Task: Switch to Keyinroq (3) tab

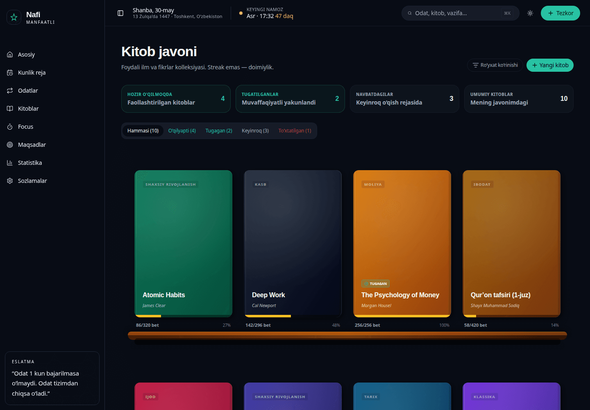Action: click(255, 131)
